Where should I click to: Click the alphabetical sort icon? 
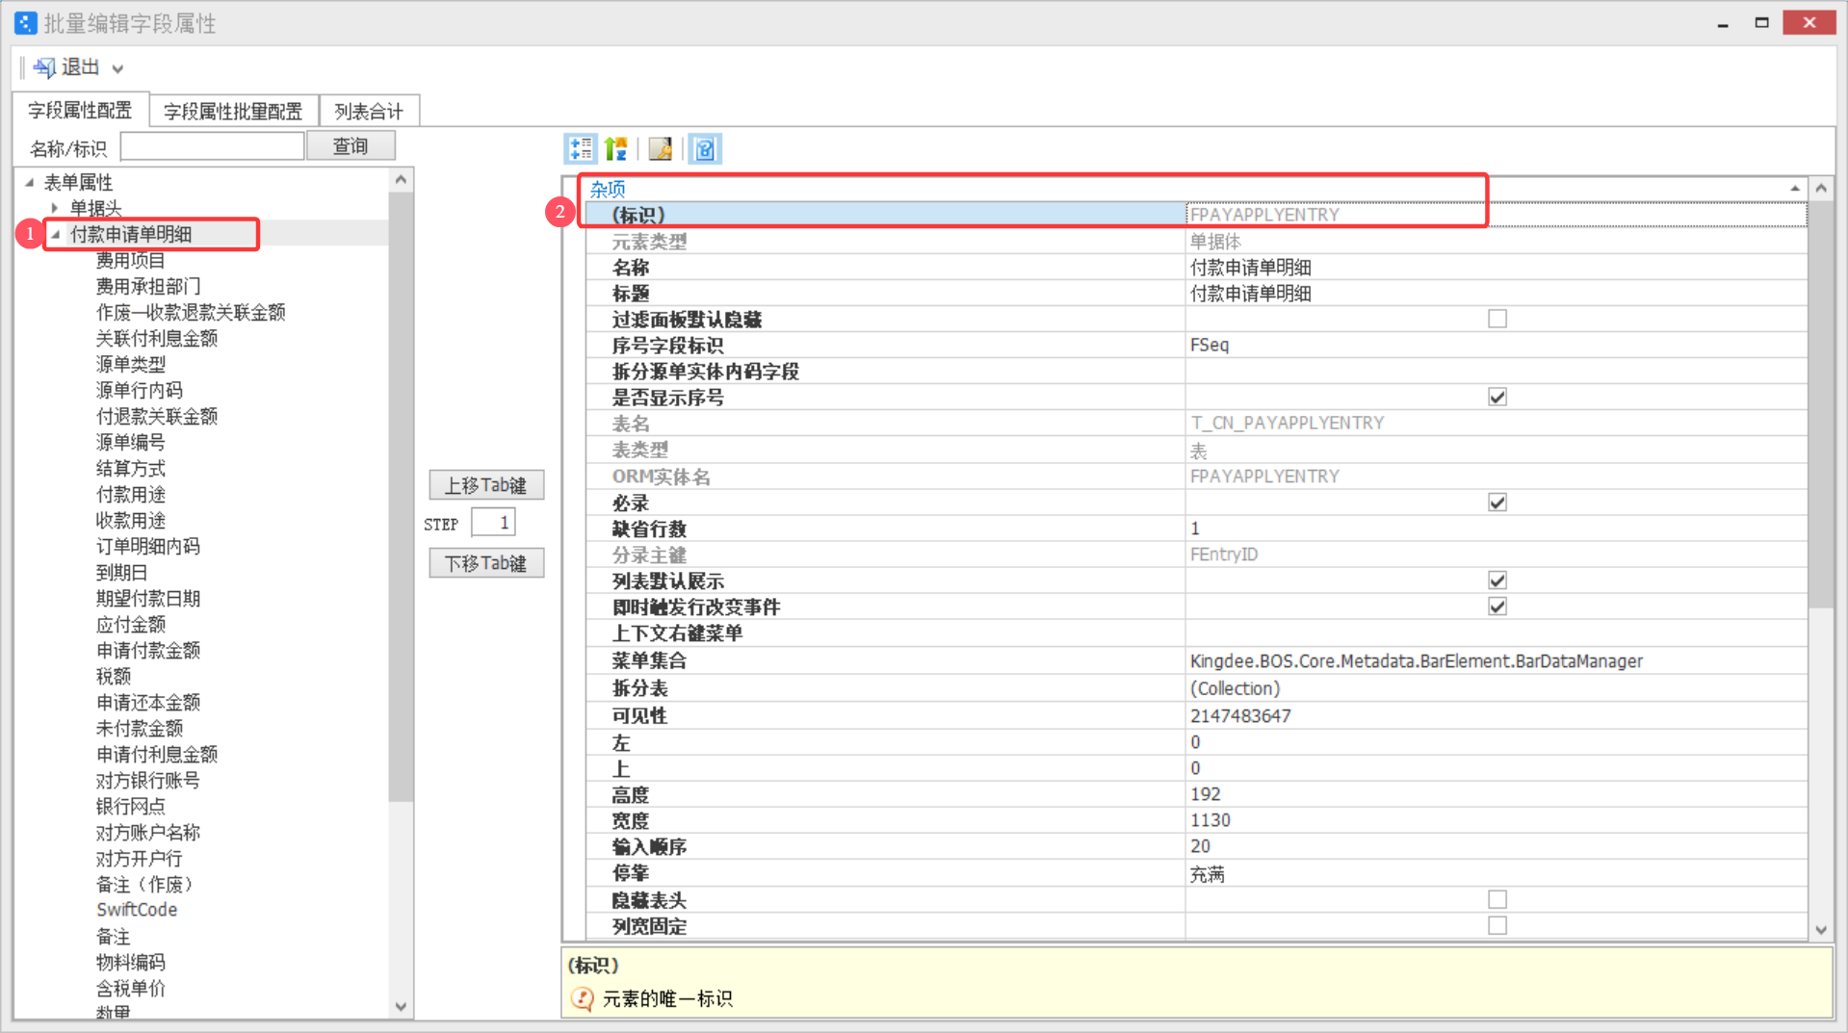click(616, 148)
